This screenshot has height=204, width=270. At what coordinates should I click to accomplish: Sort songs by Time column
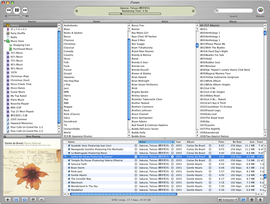[219, 142]
